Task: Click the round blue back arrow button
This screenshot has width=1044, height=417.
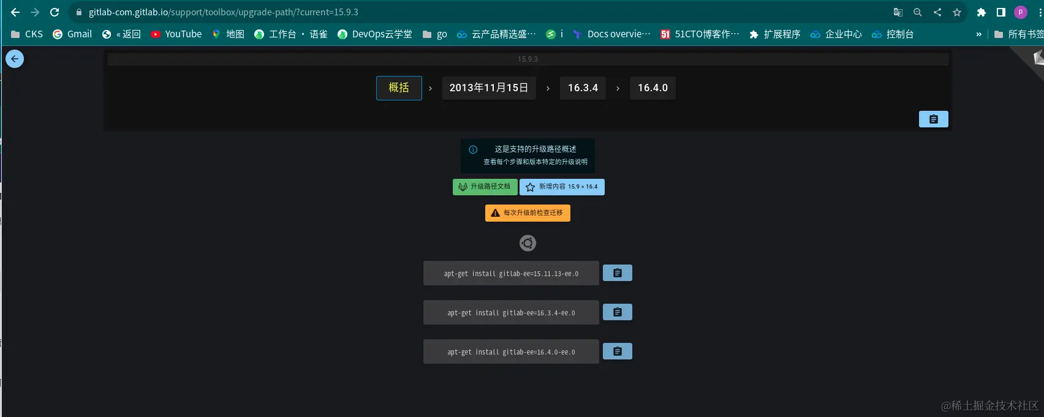Action: point(15,59)
